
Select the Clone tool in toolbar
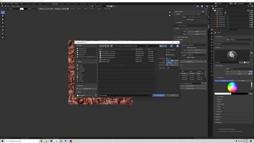pyautogui.click(x=3, y=23)
